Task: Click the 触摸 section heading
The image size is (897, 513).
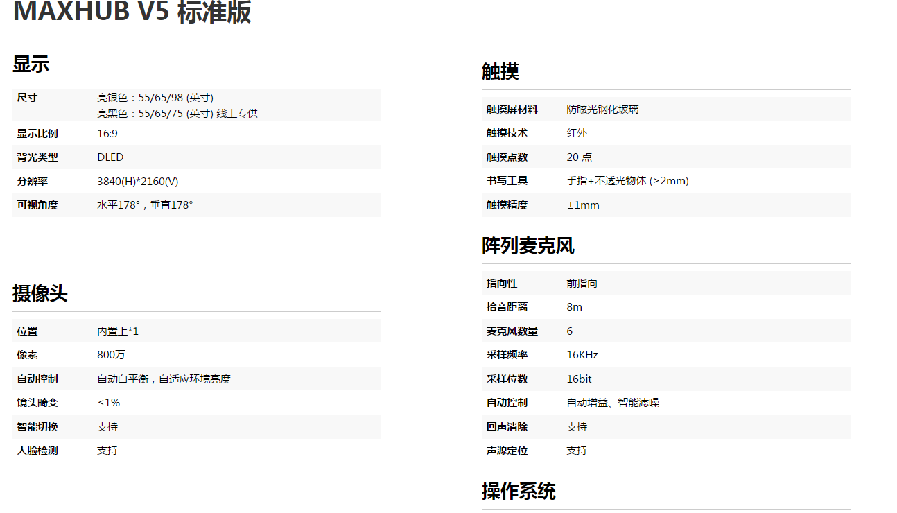Action: point(500,71)
